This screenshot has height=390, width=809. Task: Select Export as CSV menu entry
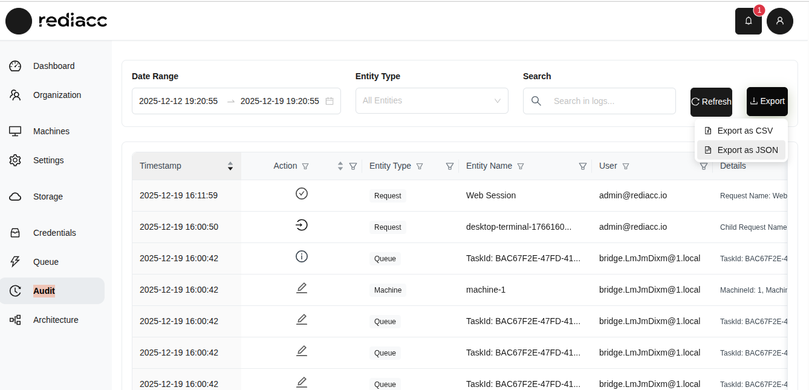tap(744, 130)
